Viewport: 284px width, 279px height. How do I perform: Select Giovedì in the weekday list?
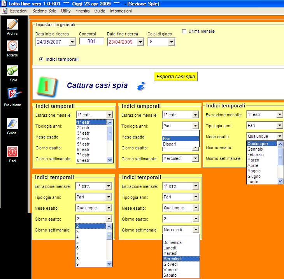[x=181, y=264]
